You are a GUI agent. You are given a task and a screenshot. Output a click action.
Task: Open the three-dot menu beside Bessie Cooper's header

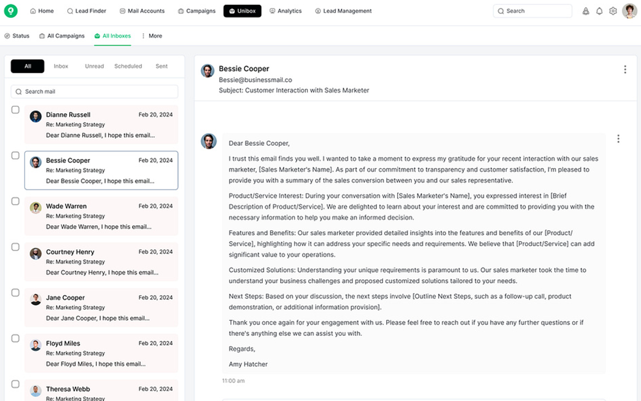point(625,69)
